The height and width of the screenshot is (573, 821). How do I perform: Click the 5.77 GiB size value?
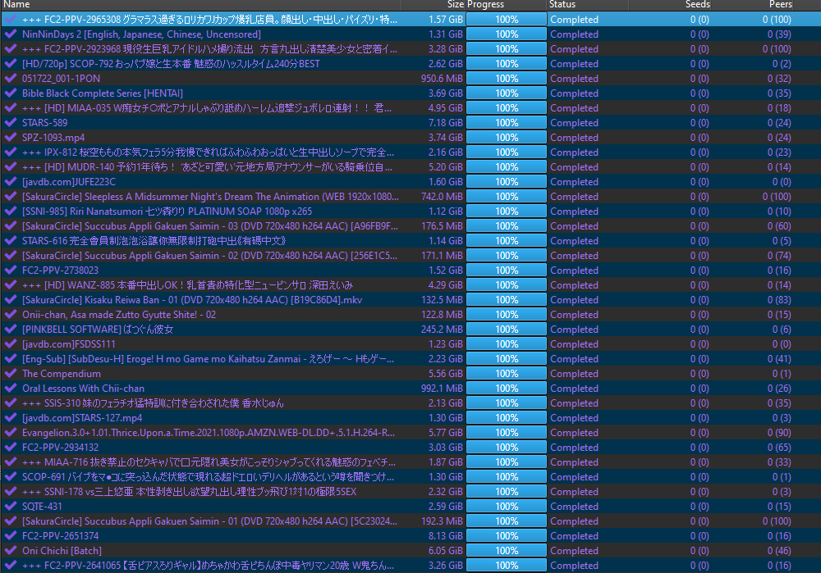coord(446,433)
